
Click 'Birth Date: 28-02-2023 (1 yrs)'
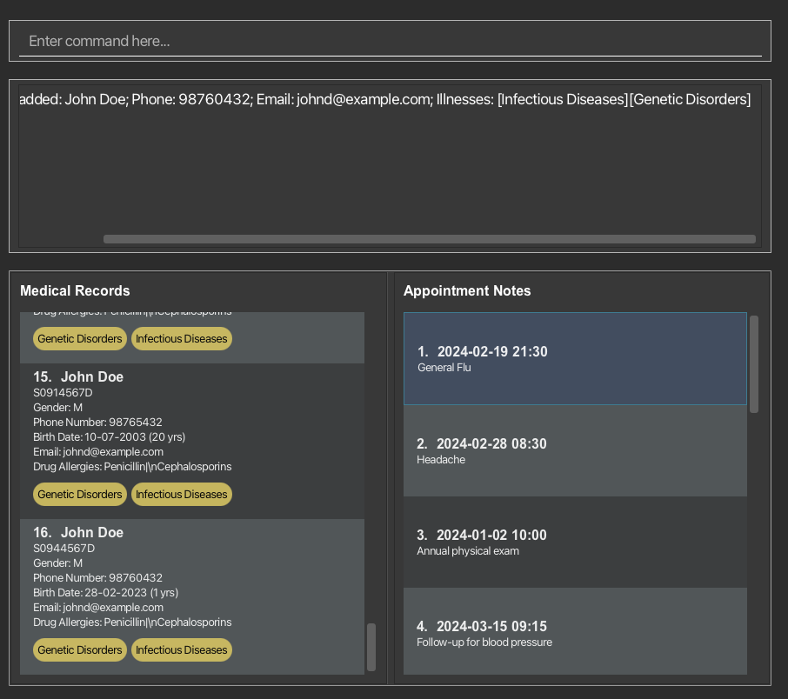(x=105, y=593)
